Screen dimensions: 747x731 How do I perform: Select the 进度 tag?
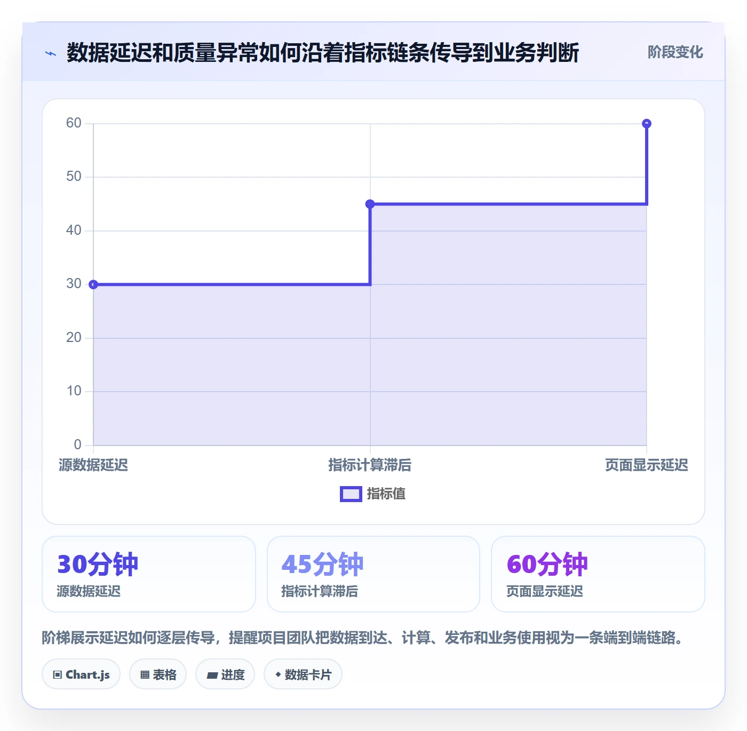pos(225,674)
